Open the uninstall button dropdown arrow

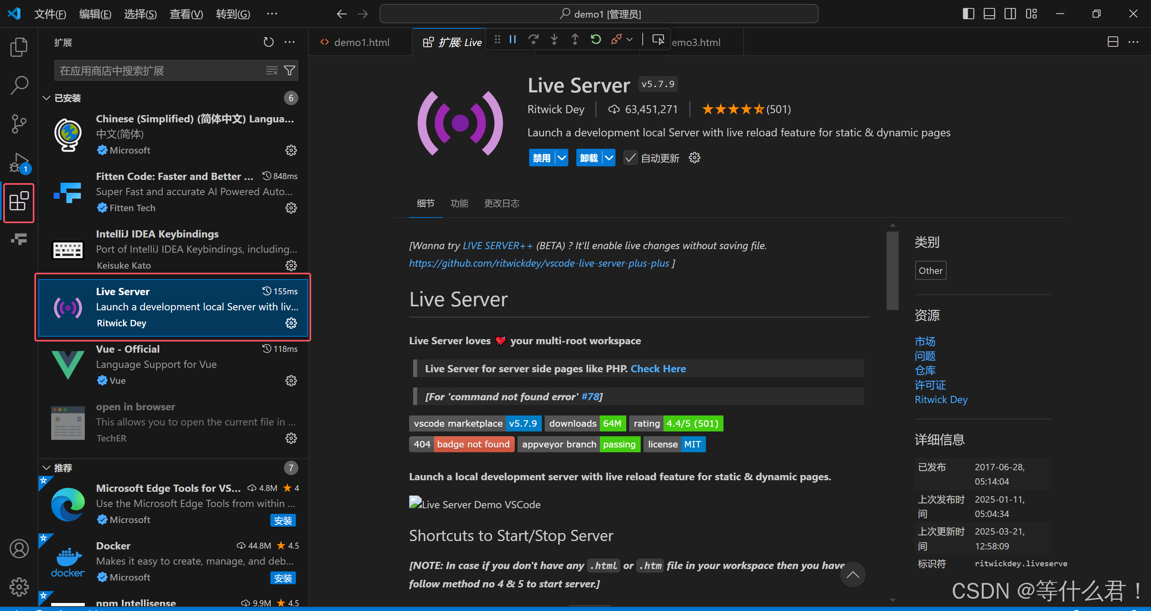point(609,158)
